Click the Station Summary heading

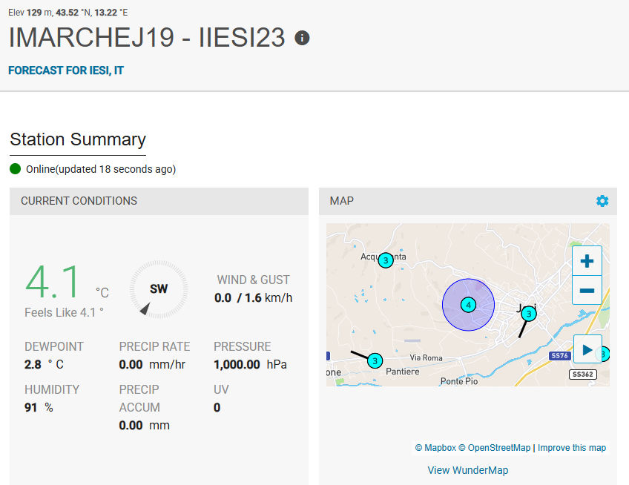(78, 139)
